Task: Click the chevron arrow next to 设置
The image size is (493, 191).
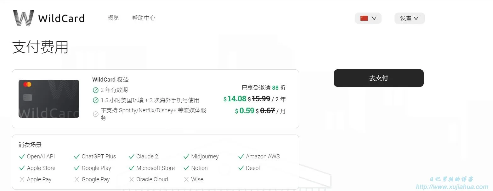Action: click(x=416, y=18)
